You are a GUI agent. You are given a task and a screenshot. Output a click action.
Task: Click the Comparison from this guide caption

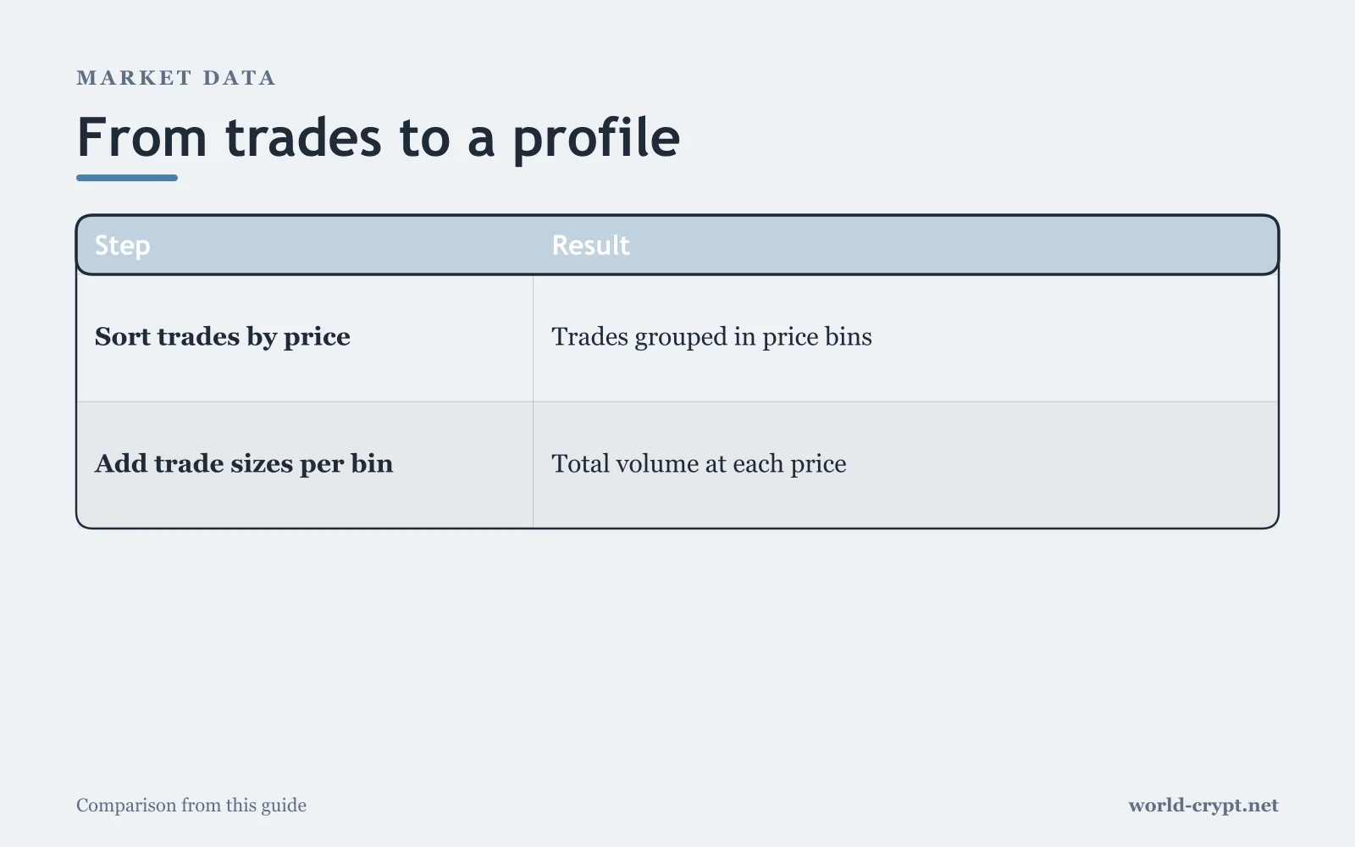(x=191, y=805)
